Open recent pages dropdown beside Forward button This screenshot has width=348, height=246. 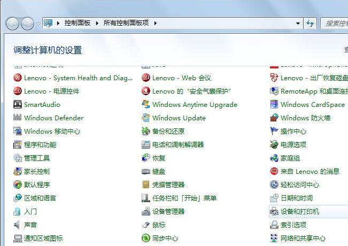[38, 24]
